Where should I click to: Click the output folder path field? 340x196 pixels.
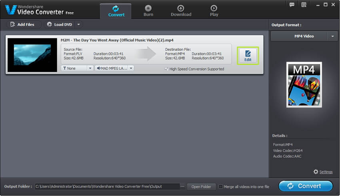pos(107,186)
